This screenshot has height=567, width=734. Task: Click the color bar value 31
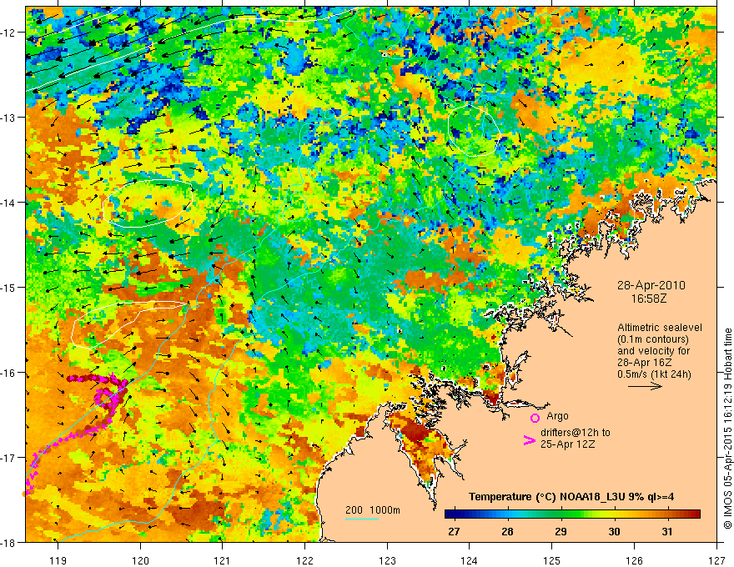point(667,531)
